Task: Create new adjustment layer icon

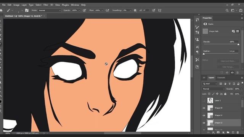Action: click(223, 132)
